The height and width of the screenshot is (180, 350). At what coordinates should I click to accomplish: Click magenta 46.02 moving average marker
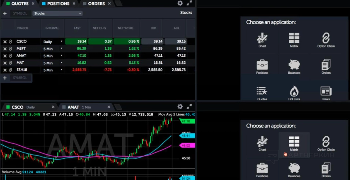187,145
